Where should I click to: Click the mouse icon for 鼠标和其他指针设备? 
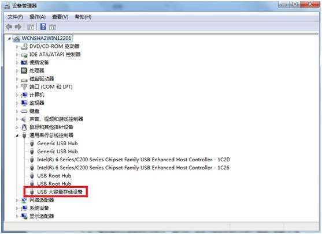[x=24, y=127]
